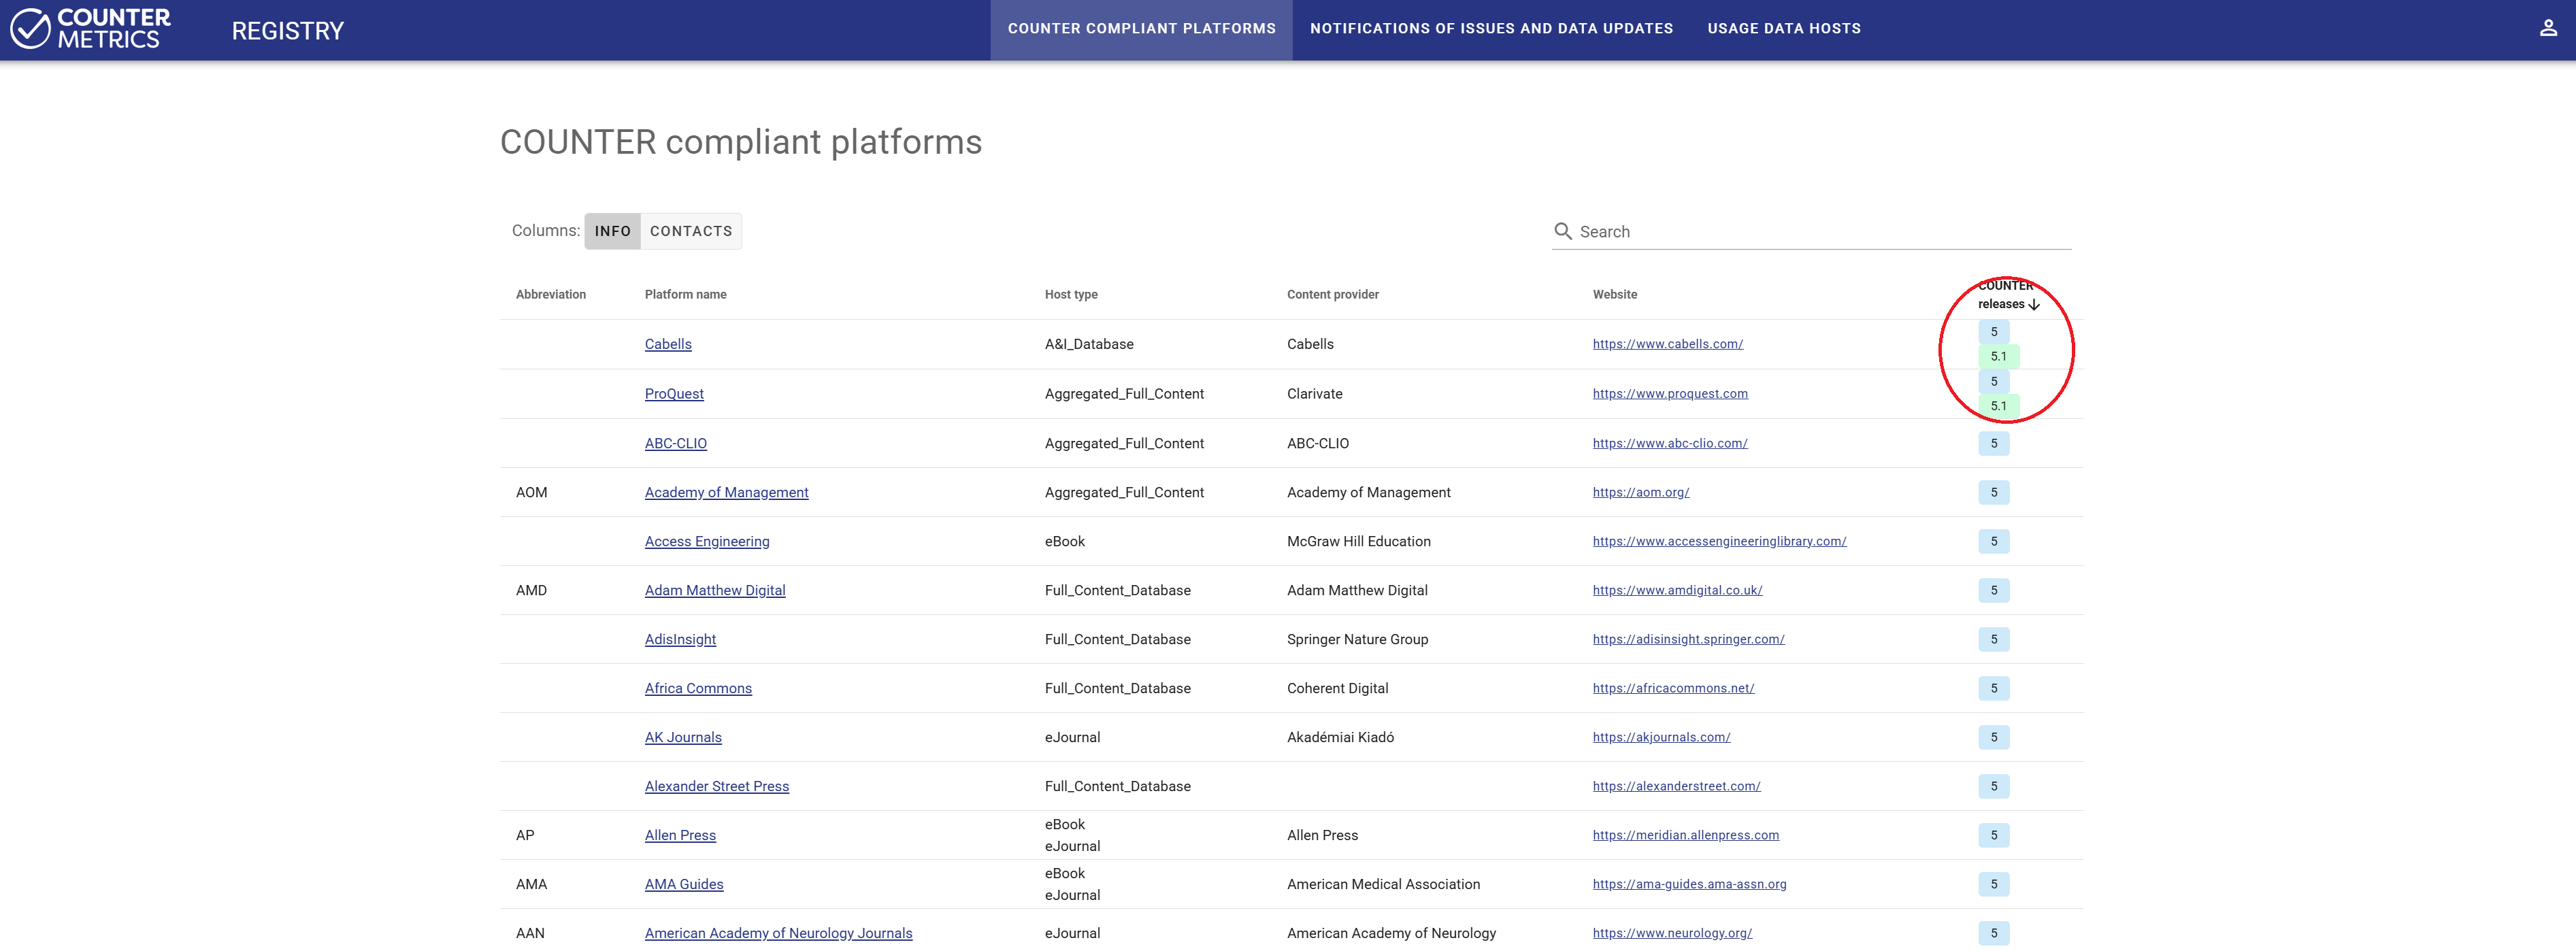Click the COUNTER Metrics logo icon

(30, 29)
